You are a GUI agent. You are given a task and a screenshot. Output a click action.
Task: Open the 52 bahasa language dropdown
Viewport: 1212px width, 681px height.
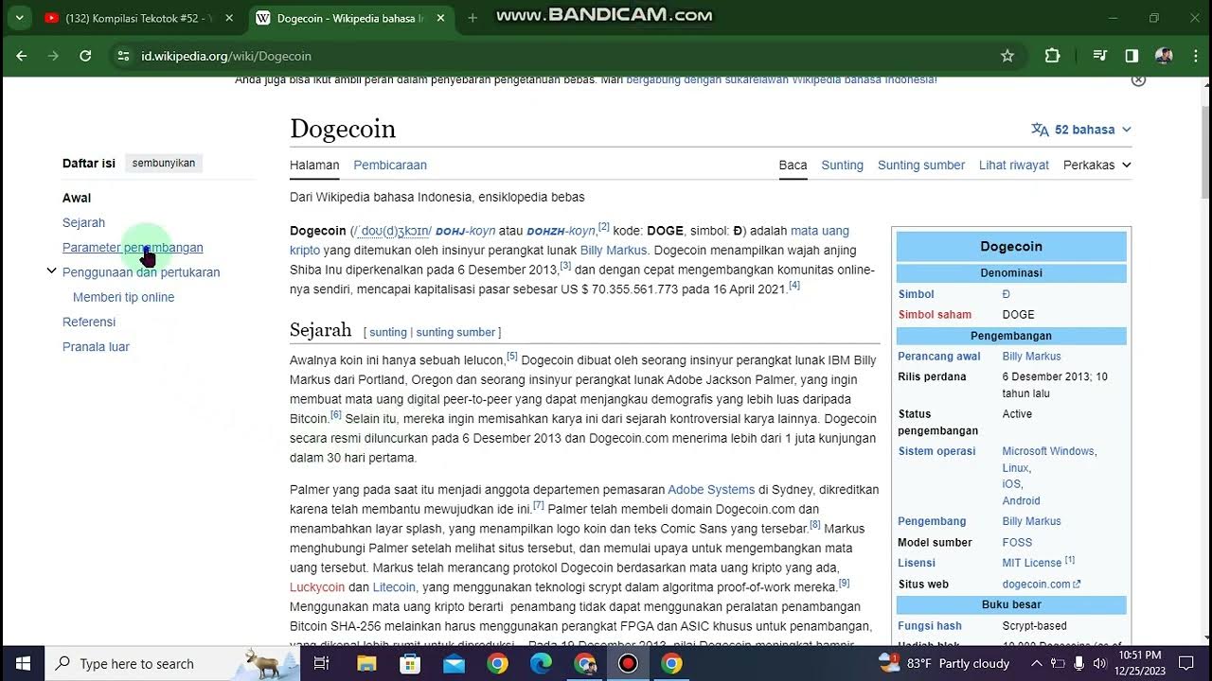tap(1081, 130)
